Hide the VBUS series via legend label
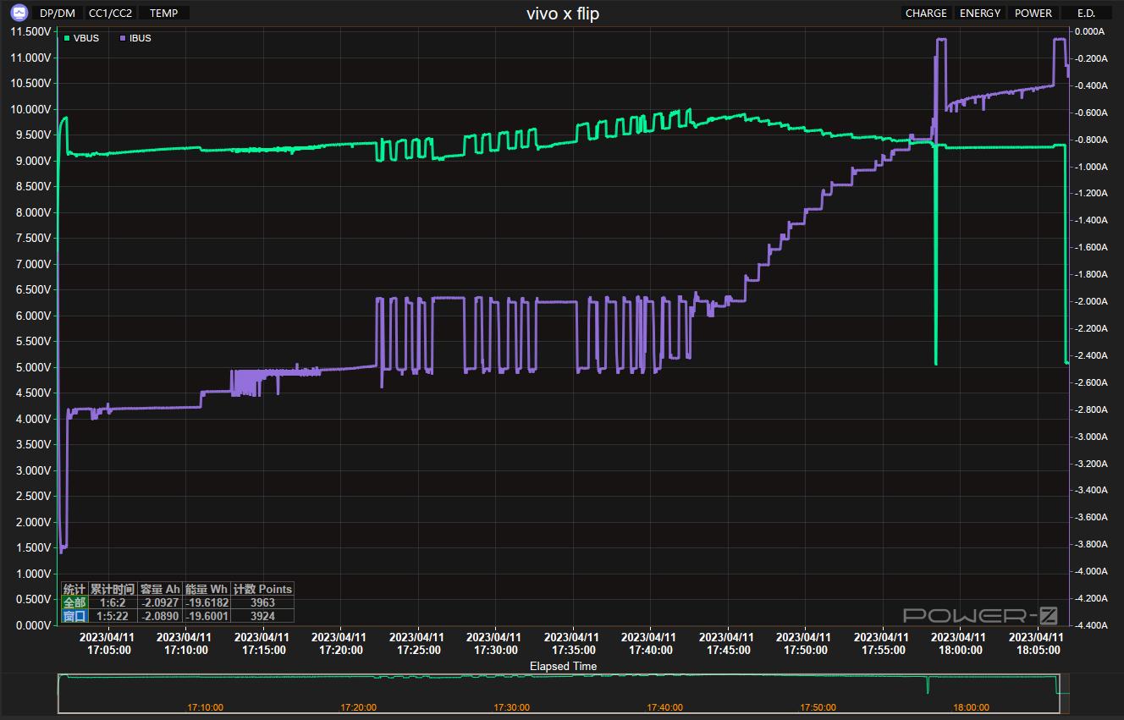Image resolution: width=1124 pixels, height=720 pixels. (86, 38)
